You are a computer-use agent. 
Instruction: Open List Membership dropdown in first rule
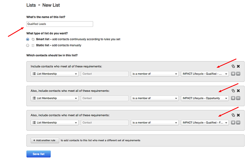click(54, 74)
